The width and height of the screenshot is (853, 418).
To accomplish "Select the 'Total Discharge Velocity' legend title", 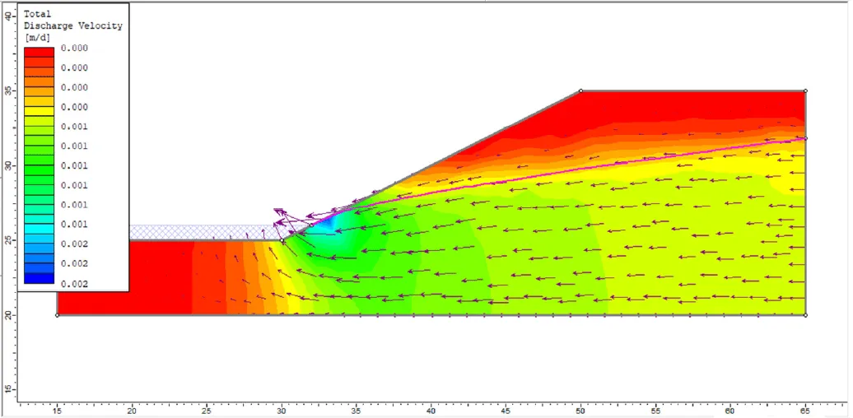I will [x=72, y=20].
